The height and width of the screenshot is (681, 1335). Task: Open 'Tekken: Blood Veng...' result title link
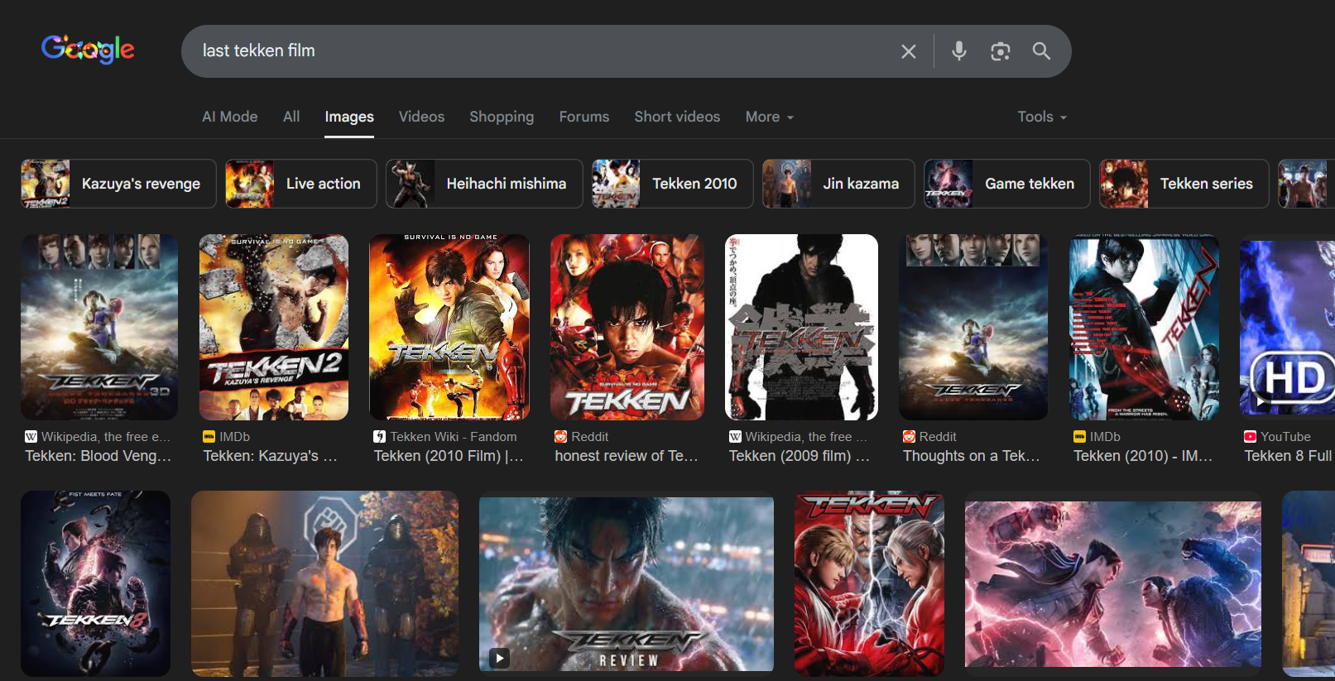(x=98, y=456)
